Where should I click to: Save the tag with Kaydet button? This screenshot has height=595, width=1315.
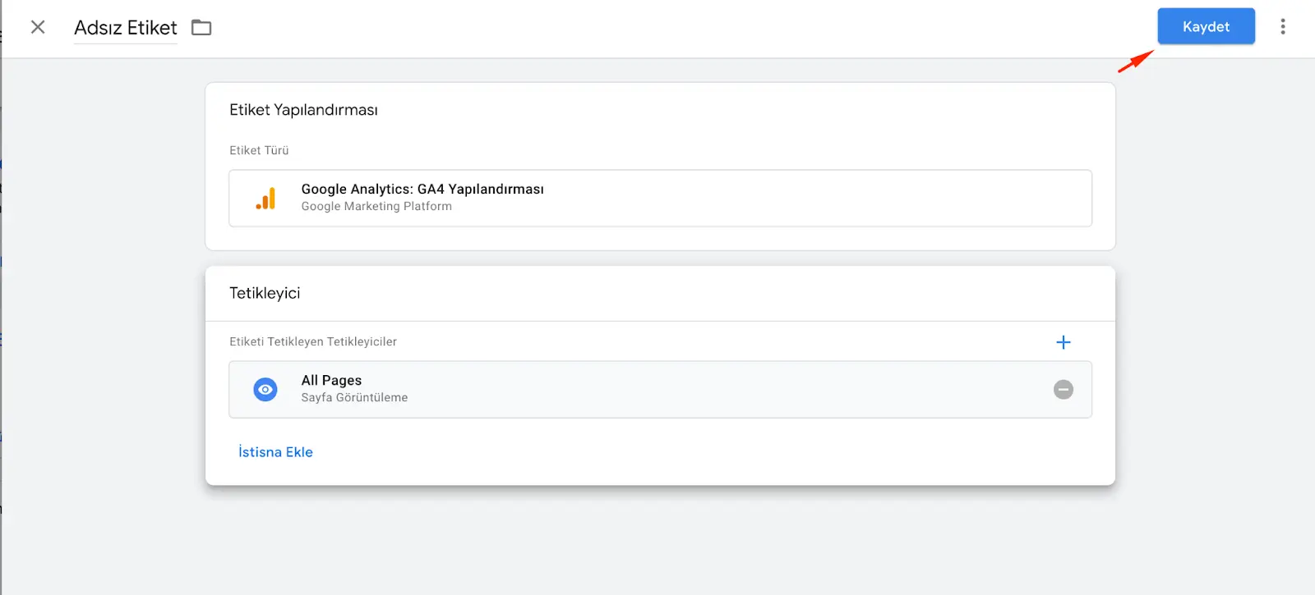1206,26
